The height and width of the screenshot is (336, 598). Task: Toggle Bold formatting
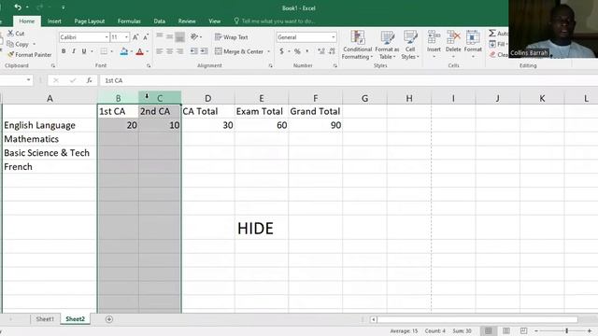[x=64, y=51]
